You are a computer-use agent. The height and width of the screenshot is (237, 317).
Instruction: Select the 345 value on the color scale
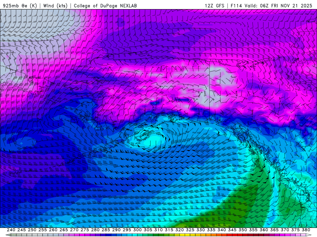click(232, 230)
